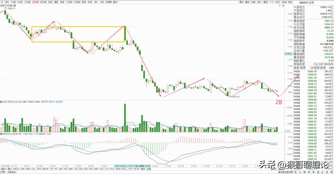Select the TRIX indicator

(39, 169)
